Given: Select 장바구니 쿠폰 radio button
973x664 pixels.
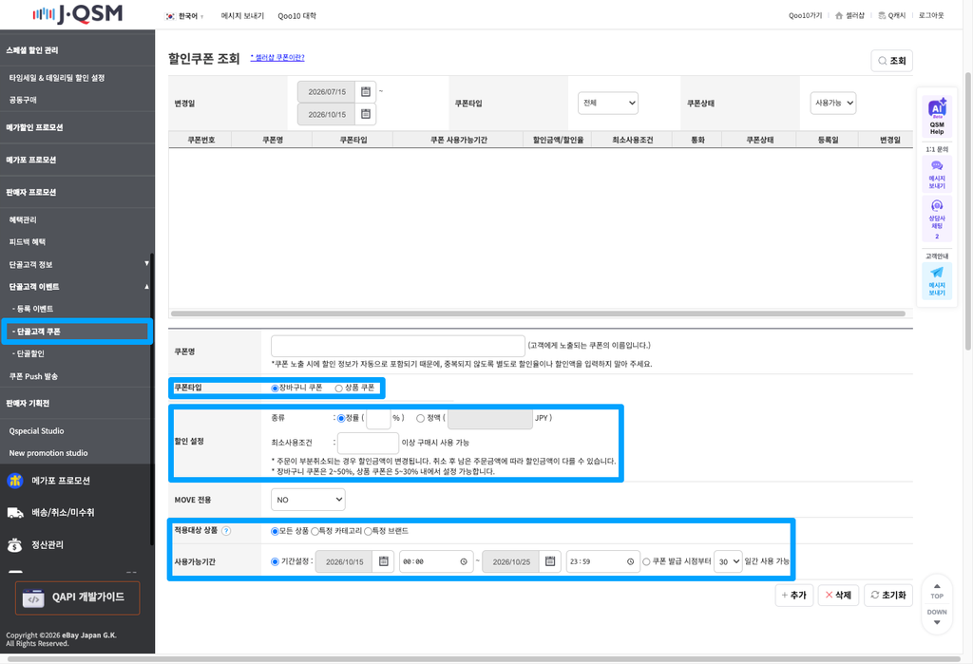Looking at the screenshot, I should pyautogui.click(x=275, y=388).
